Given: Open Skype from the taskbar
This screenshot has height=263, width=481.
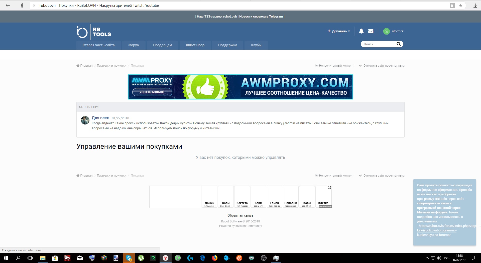Looking at the screenshot, I should [x=129, y=258].
